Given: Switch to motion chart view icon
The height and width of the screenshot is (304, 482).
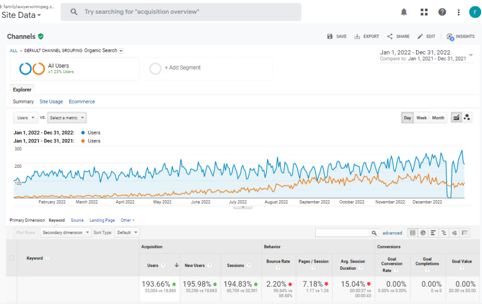Looking at the screenshot, I should tap(467, 117).
